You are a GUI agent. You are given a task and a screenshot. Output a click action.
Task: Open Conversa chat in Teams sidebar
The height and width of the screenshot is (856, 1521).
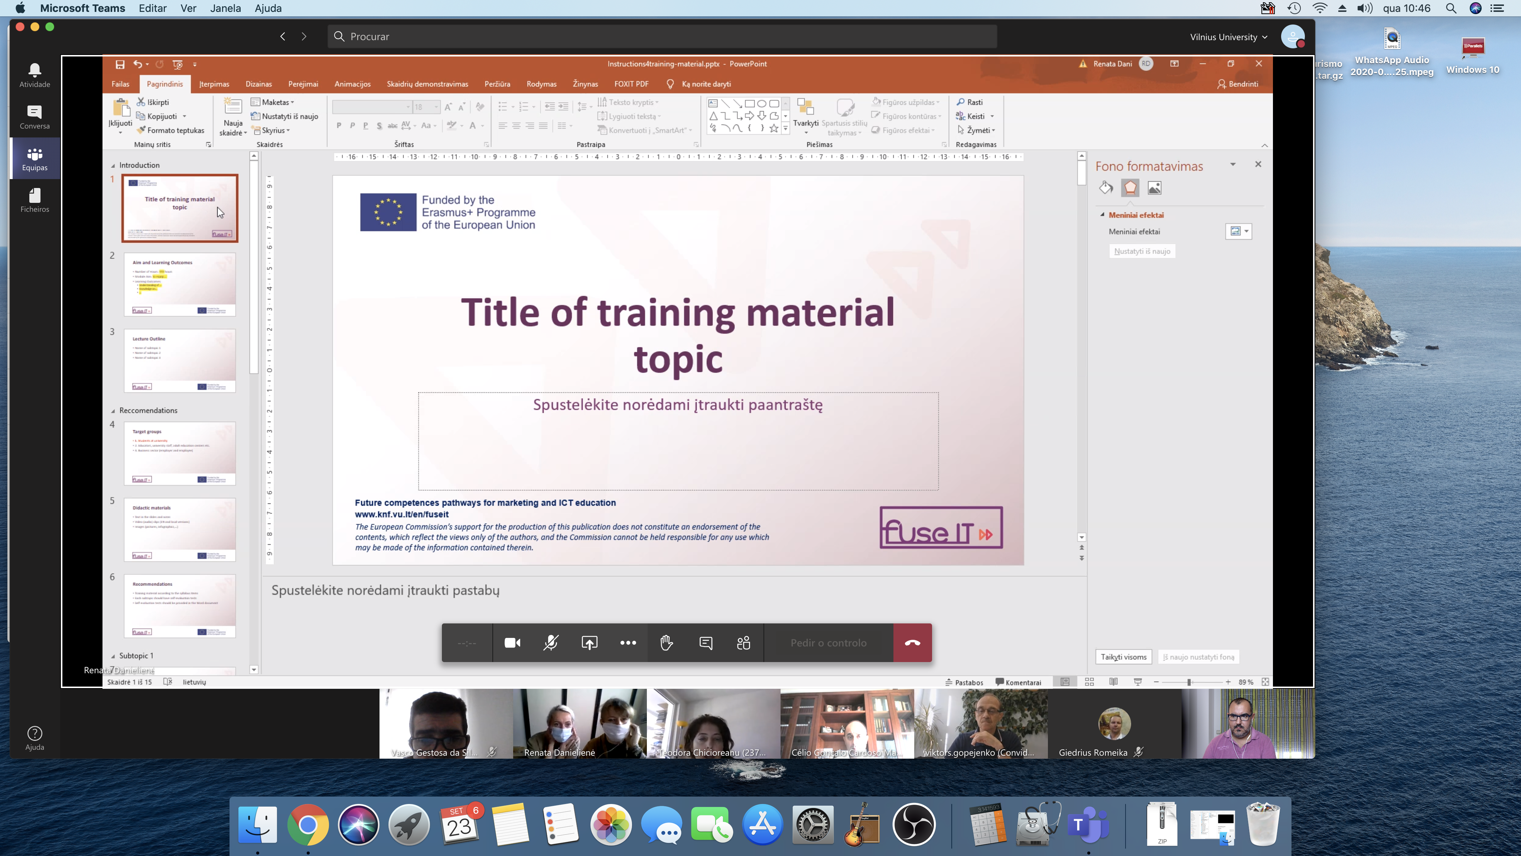click(x=35, y=117)
